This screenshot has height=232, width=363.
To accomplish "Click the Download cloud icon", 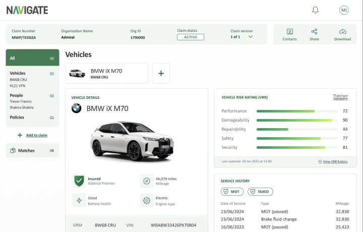I will (343, 31).
